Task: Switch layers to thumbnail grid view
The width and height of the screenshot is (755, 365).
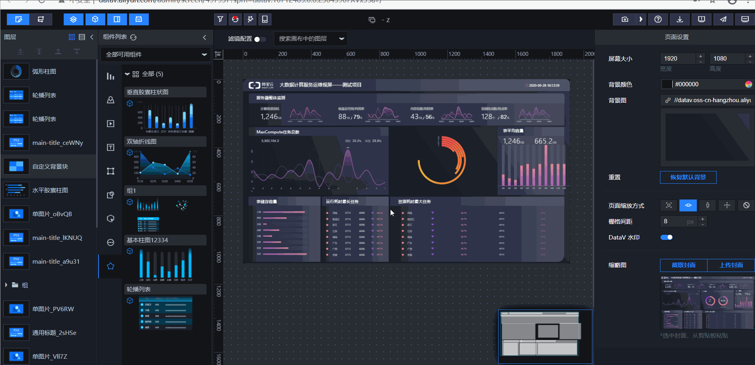Action: 72,37
